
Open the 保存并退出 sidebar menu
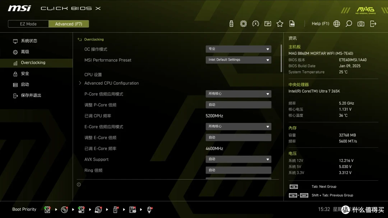31,95
